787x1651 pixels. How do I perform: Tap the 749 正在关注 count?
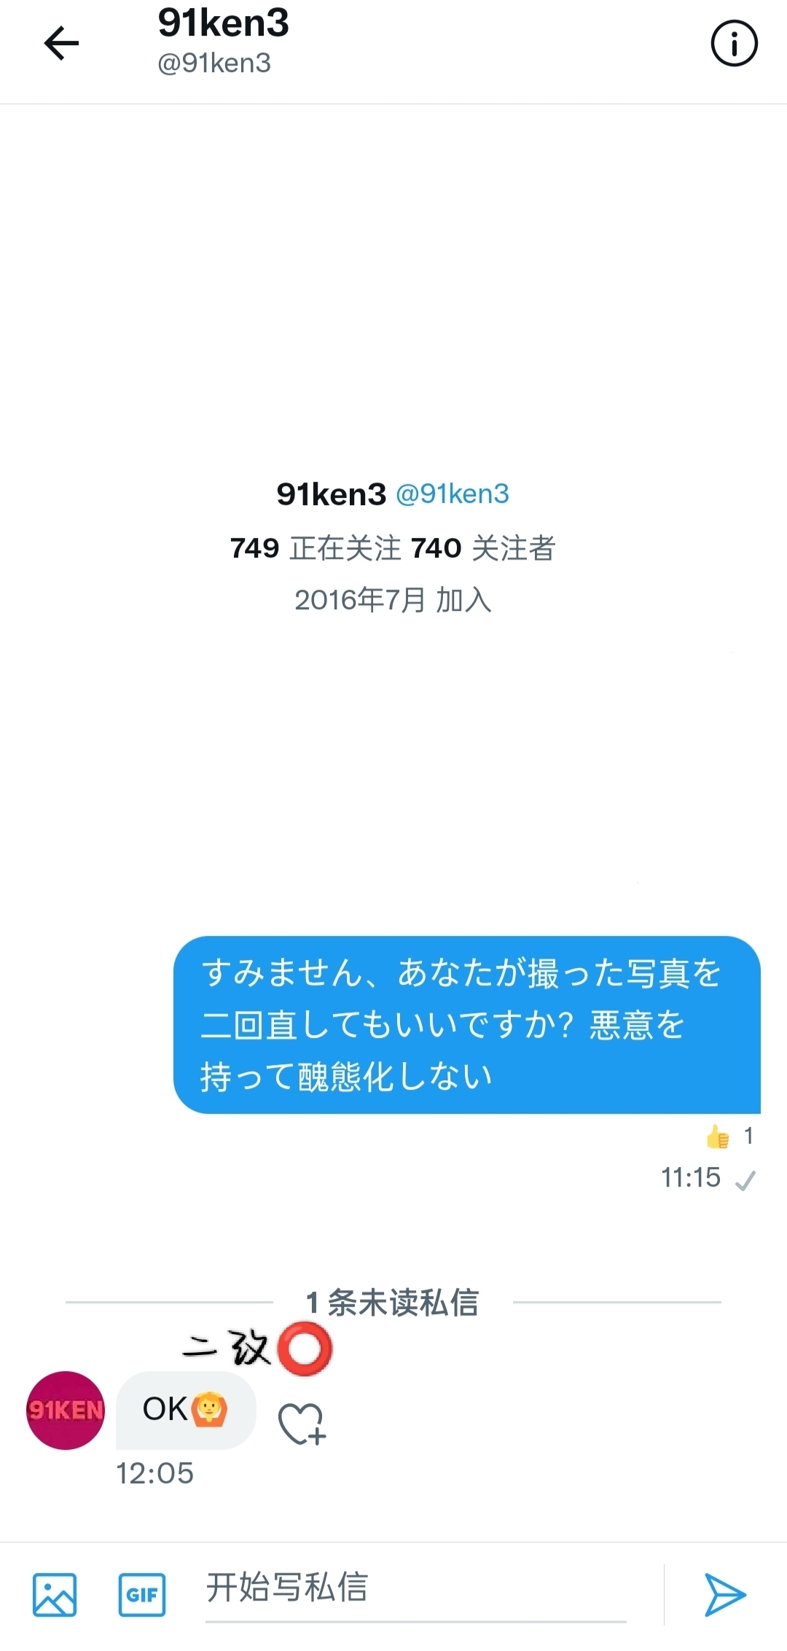(316, 548)
